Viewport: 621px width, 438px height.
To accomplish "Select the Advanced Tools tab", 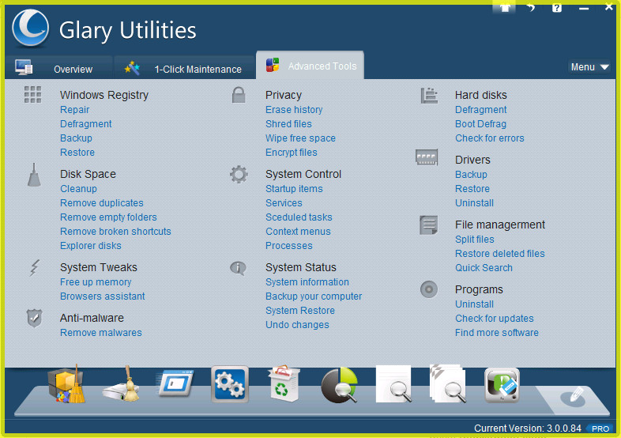I will [310, 66].
